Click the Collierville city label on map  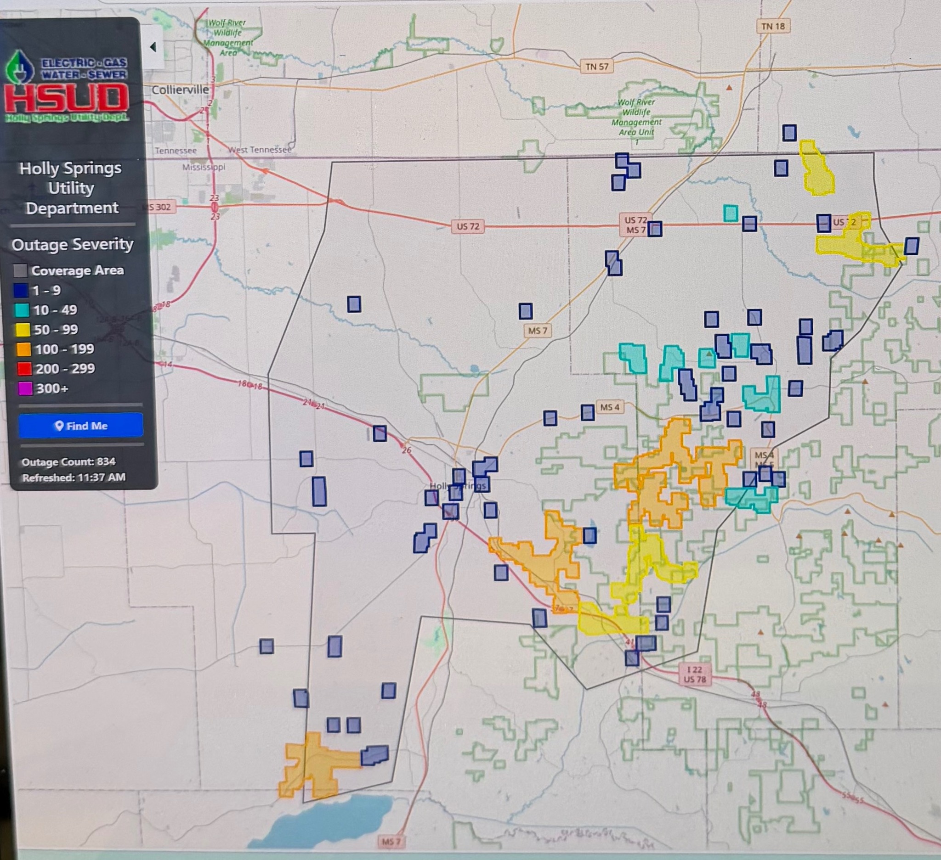[180, 90]
